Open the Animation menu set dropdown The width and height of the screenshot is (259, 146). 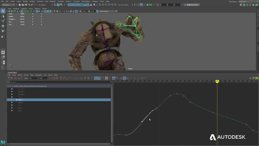coord(8,5)
